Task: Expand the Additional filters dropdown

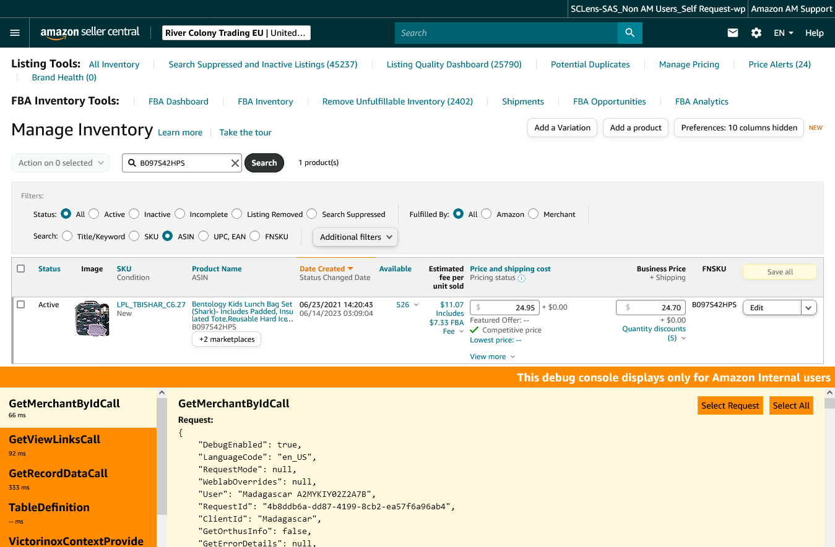Action: click(x=355, y=237)
